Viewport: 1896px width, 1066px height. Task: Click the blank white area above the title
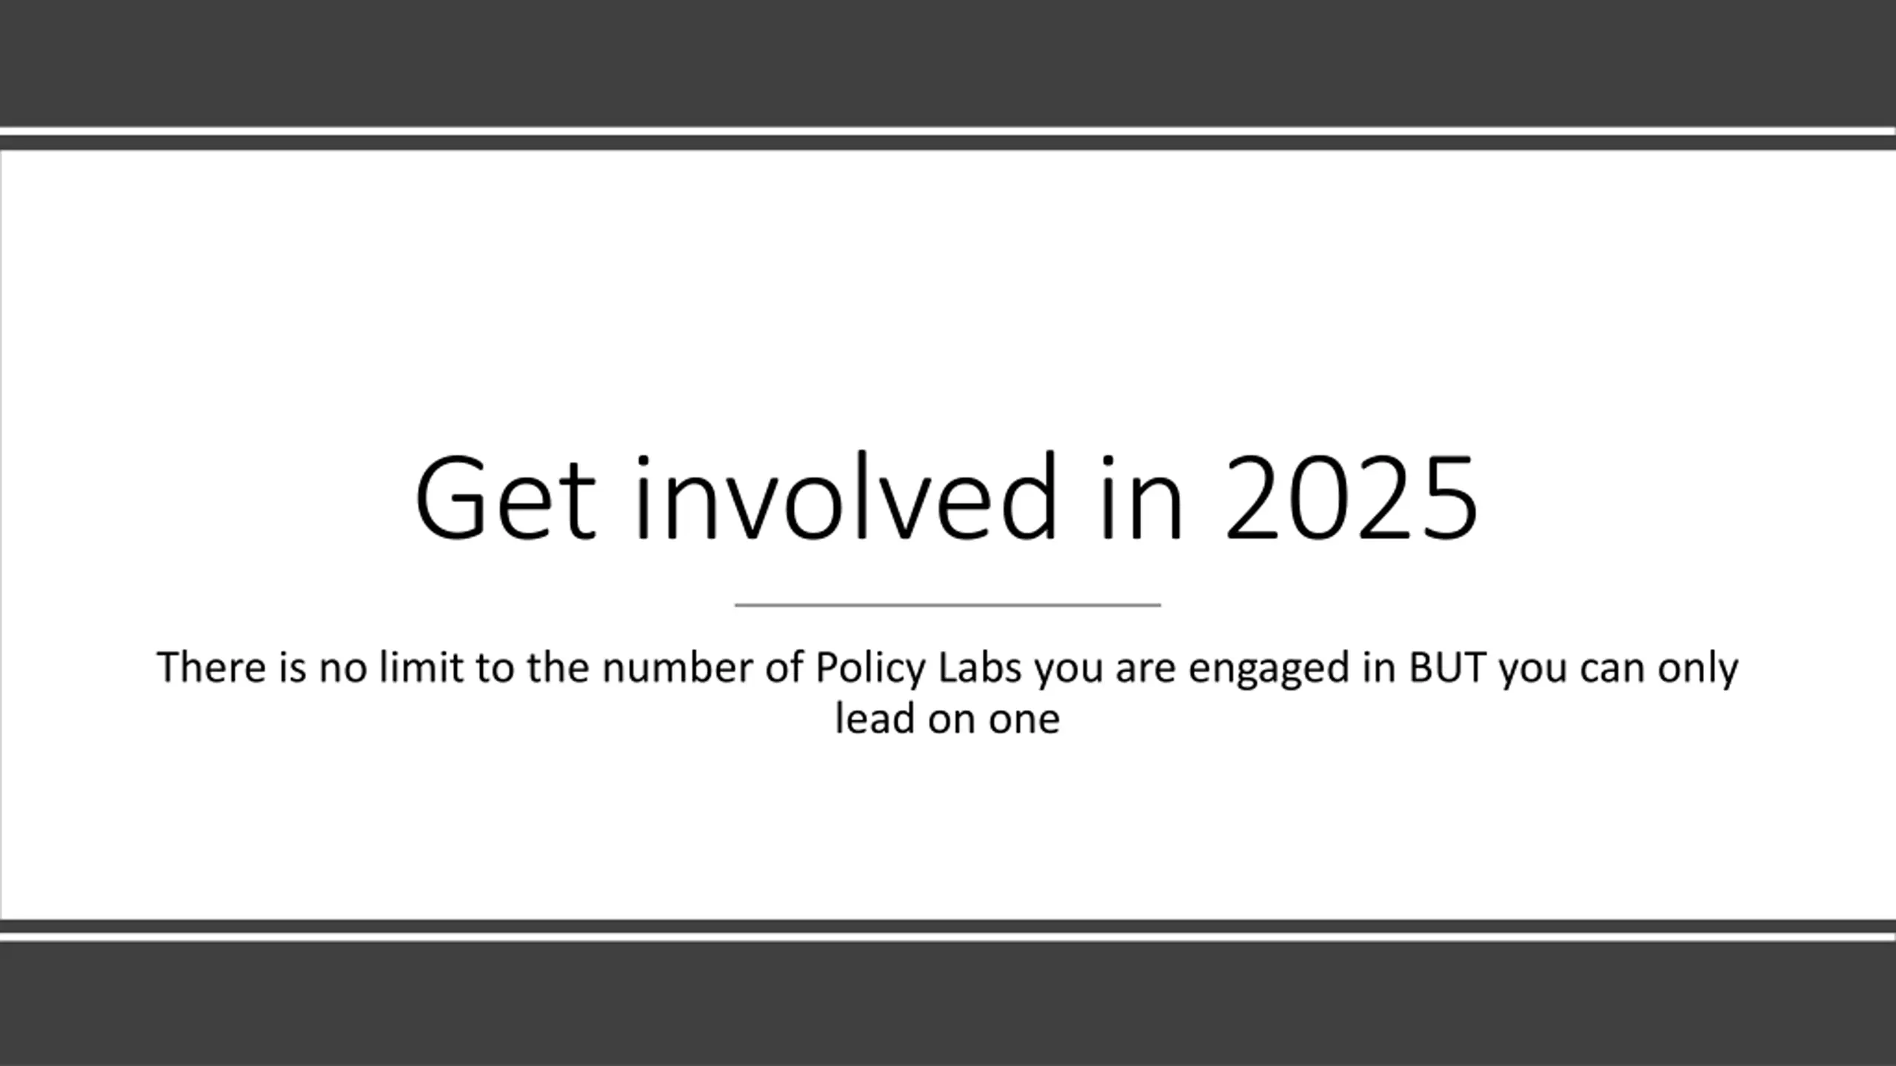coord(948,296)
